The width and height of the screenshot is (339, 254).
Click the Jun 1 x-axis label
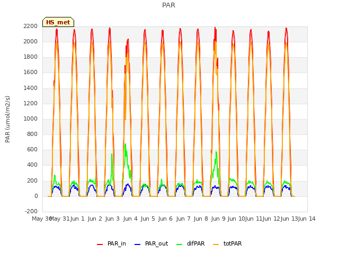[77, 219]
